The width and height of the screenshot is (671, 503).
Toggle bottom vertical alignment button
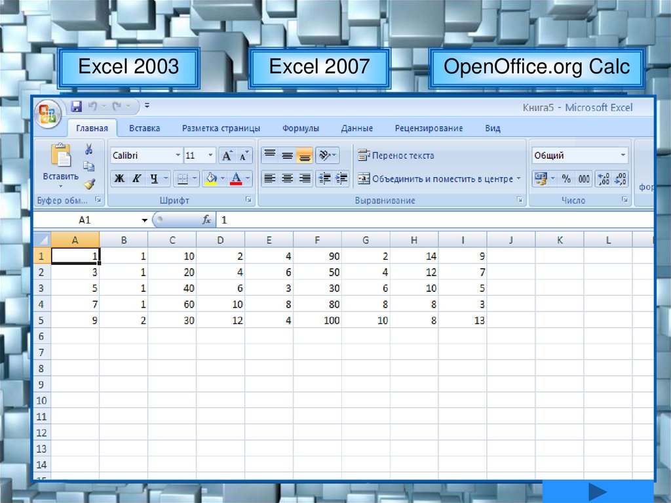click(305, 155)
